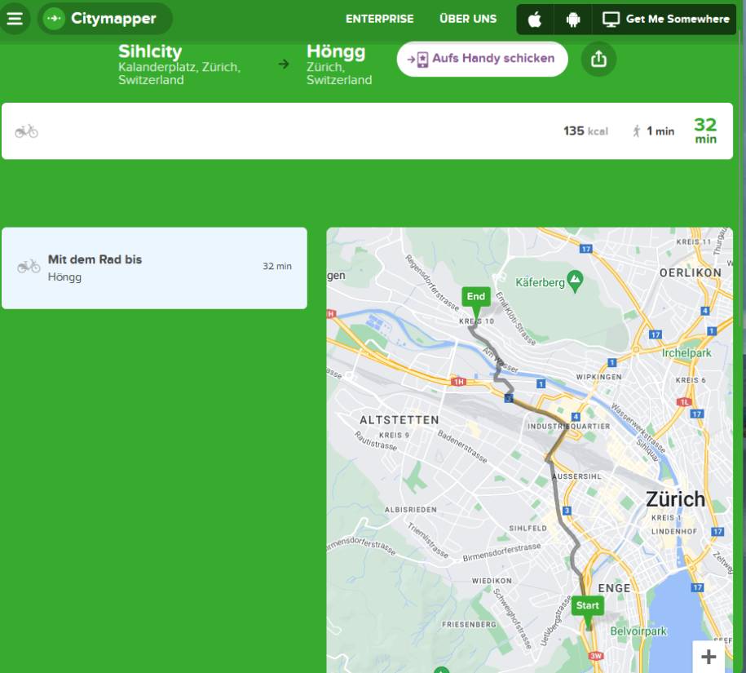746x673 pixels.
Task: Select the bicycle icon on the route card
Action: (x=27, y=131)
